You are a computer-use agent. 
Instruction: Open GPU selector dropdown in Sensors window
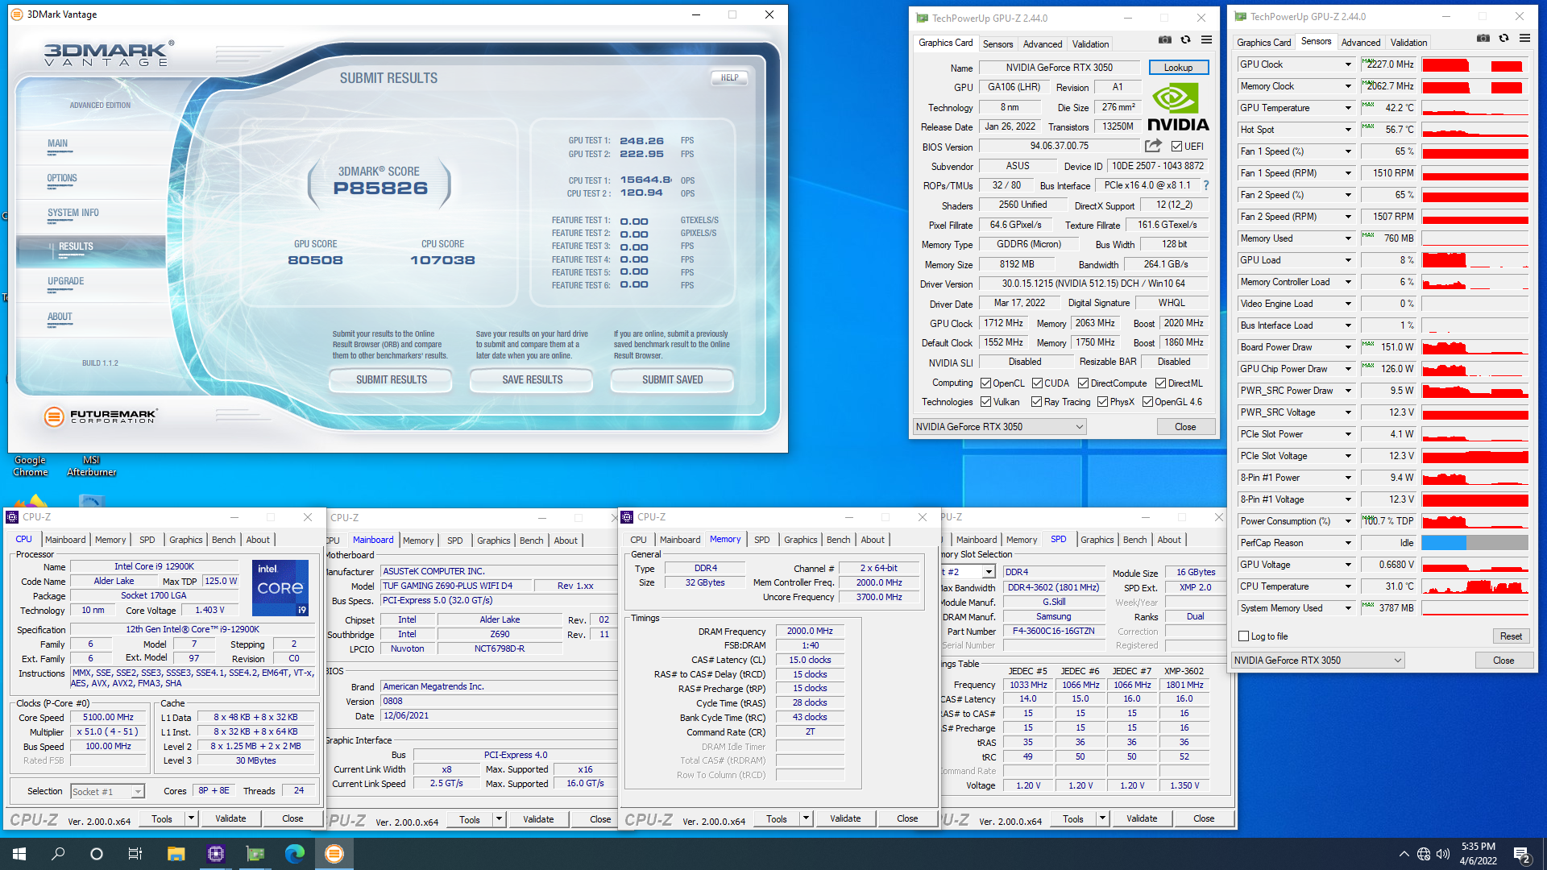(x=1318, y=661)
